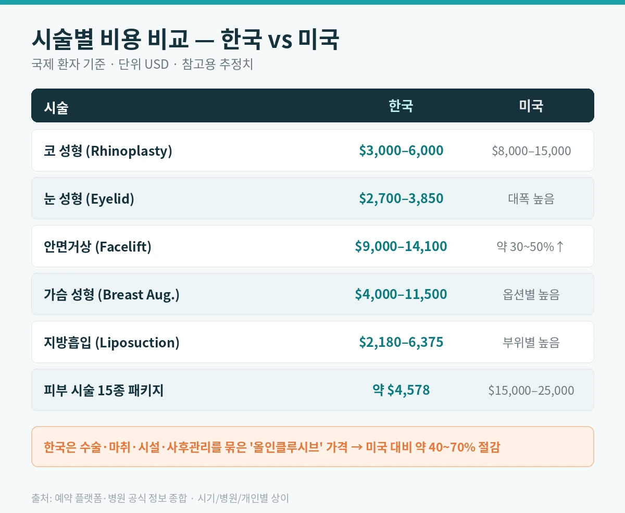This screenshot has height=513, width=625.
Task: Click the subtitle '국제 환자 기준 · 단위 USD · 참고용 추정치'
Action: click(142, 65)
